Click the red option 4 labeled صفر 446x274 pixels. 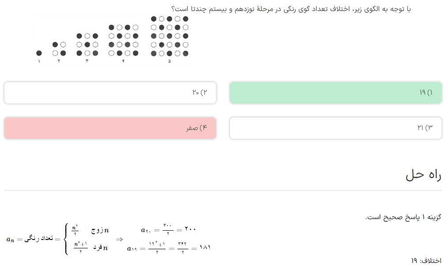(x=110, y=128)
